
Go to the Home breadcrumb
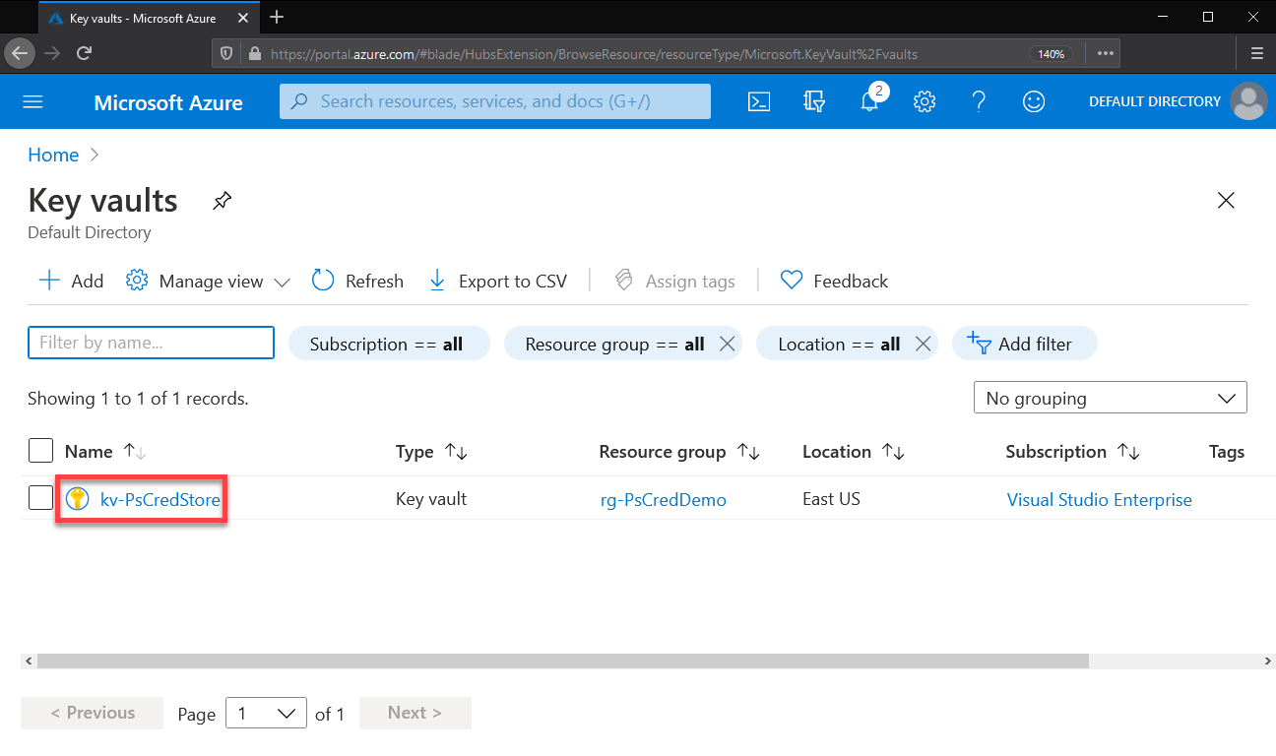pyautogui.click(x=53, y=155)
